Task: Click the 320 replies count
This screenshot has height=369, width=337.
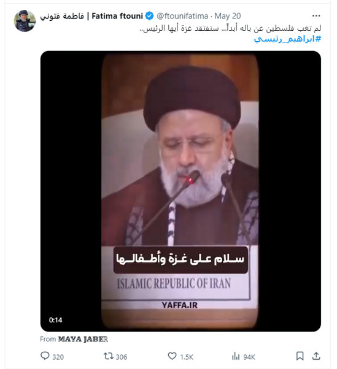Action: (58, 357)
